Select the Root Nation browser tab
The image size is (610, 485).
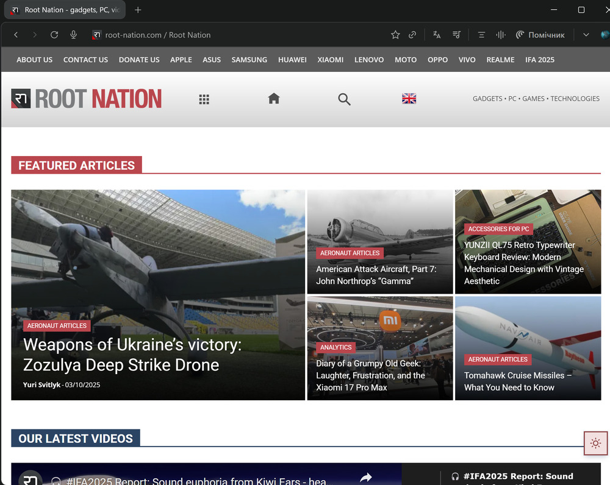[65, 10]
